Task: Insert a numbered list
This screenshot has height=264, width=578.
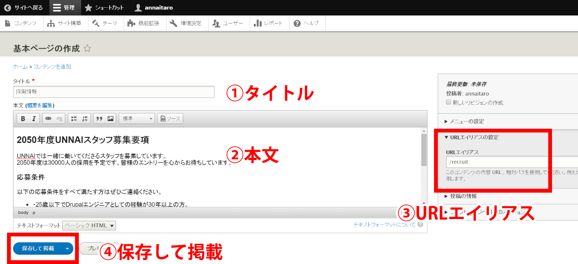Action: pos(85,119)
